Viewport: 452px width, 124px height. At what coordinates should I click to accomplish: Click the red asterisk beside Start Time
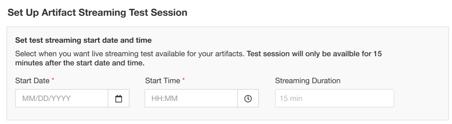click(x=183, y=80)
